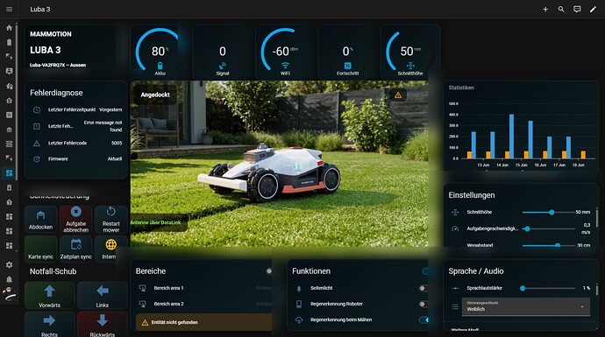Click the 50 mm Schnitthöhe value
Viewport: 605px width, 337px height.
click(582, 212)
